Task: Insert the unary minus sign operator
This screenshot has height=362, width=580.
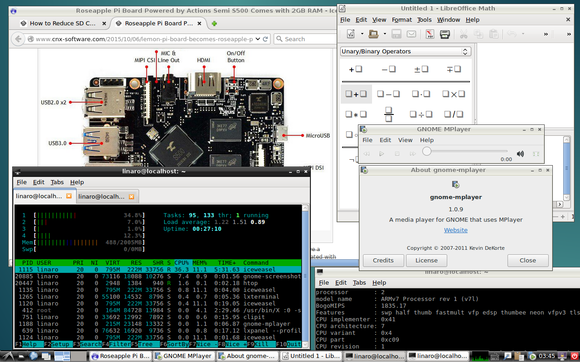Action: [388, 69]
